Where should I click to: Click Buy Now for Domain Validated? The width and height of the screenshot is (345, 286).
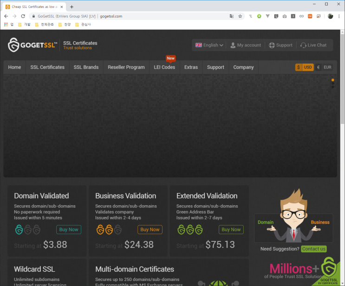point(69,229)
